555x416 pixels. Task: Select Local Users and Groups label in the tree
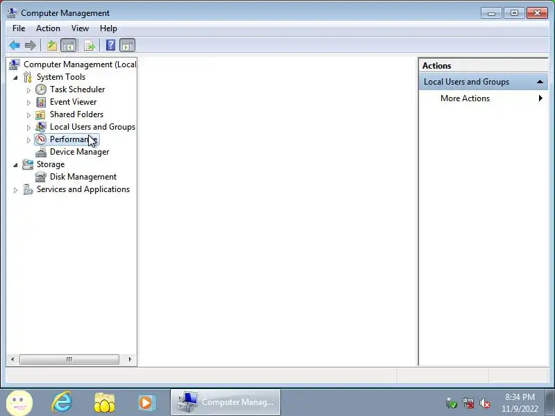(92, 127)
